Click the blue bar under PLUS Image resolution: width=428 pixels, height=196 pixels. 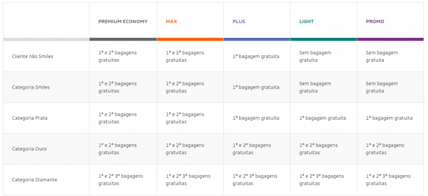pos(257,39)
